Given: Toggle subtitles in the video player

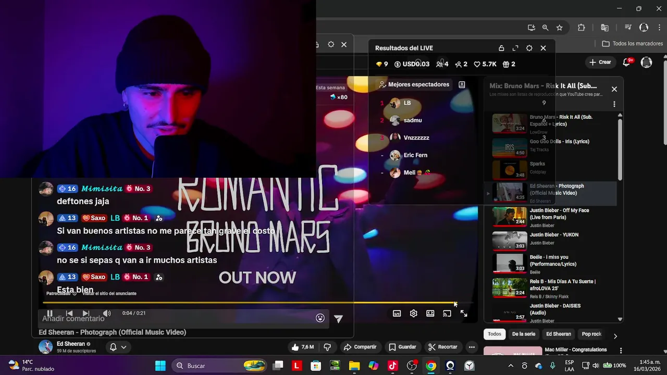Looking at the screenshot, I should 397,314.
